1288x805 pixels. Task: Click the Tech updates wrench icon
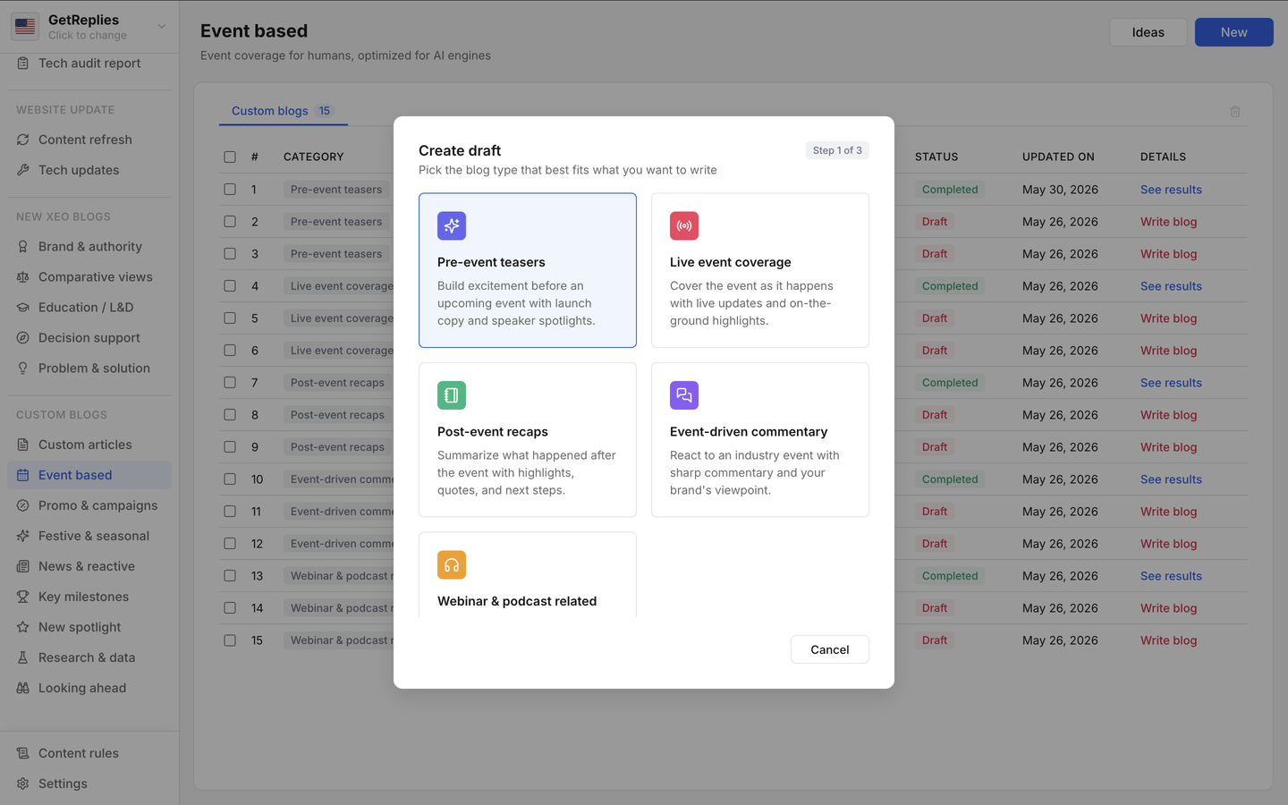tap(23, 170)
